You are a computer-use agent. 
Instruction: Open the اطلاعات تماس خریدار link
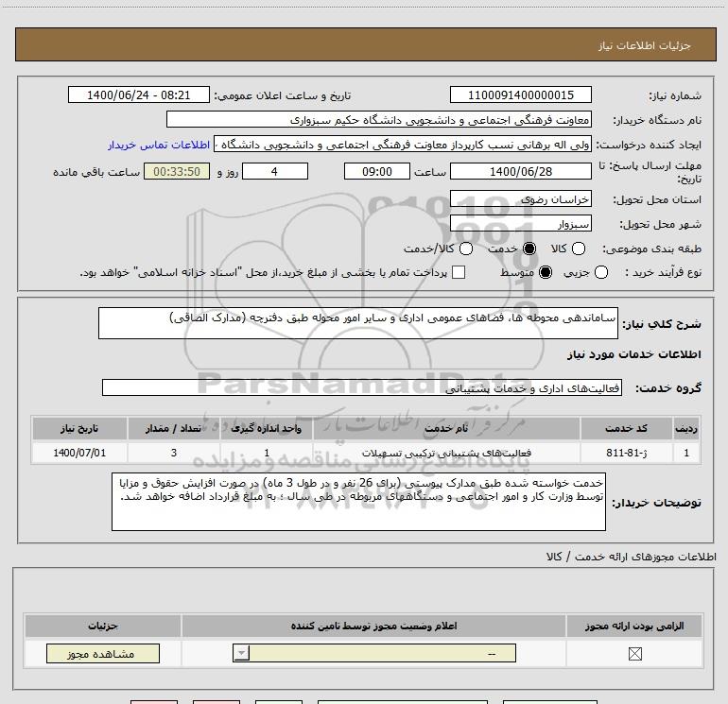pos(159,145)
